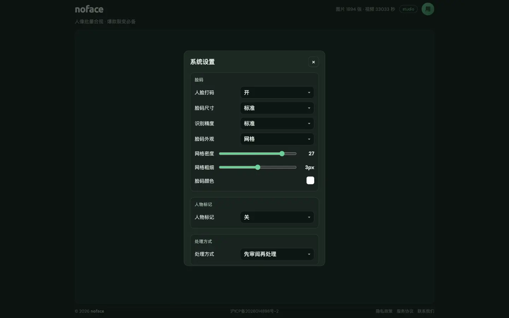Click the 人像批量合规 · 爆款裂变必备 tagline
Image resolution: width=509 pixels, height=318 pixels.
point(105,22)
